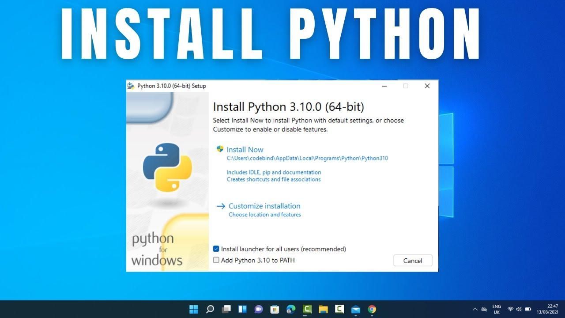
Task: Select the Install Now link
Action: tap(245, 149)
